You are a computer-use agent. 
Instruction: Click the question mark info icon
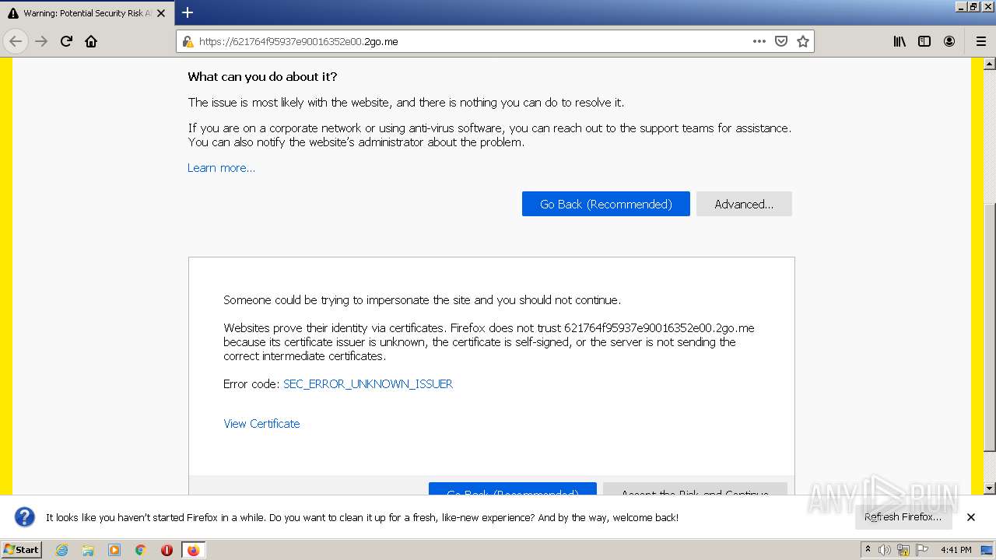pos(25,517)
